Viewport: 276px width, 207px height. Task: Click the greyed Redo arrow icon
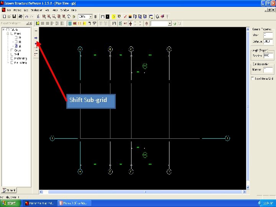tap(32, 16)
